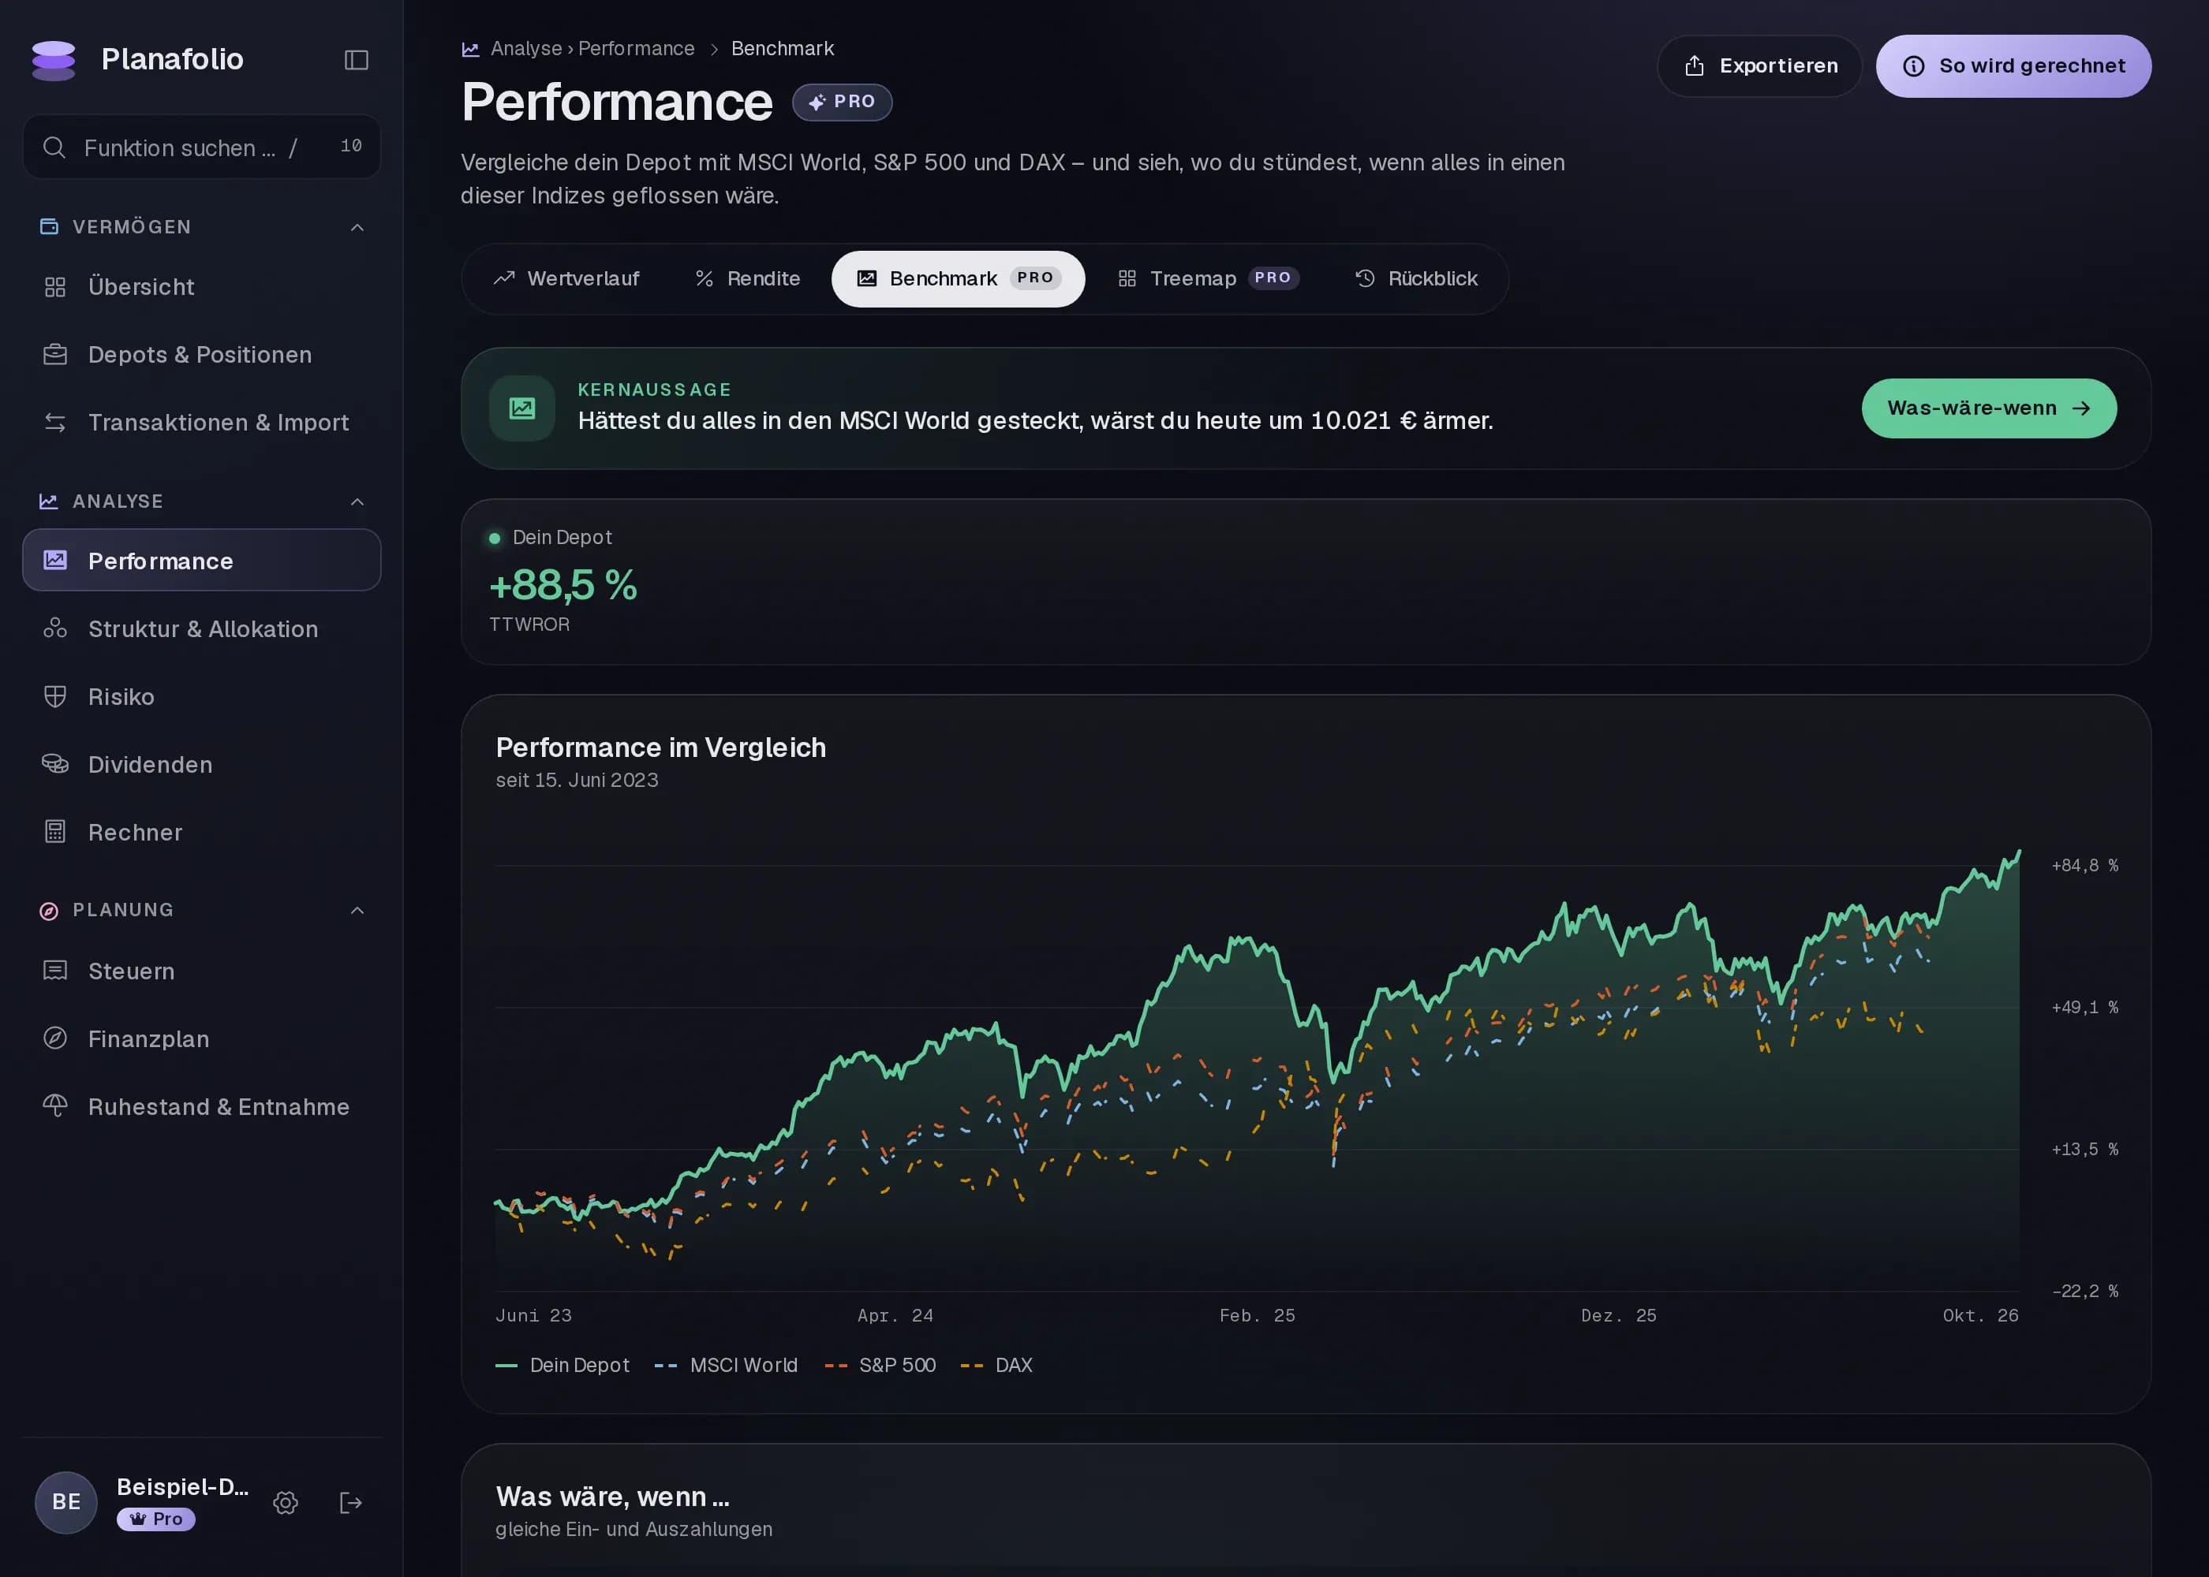Click the BE user avatar
2209x1577 pixels.
point(66,1503)
